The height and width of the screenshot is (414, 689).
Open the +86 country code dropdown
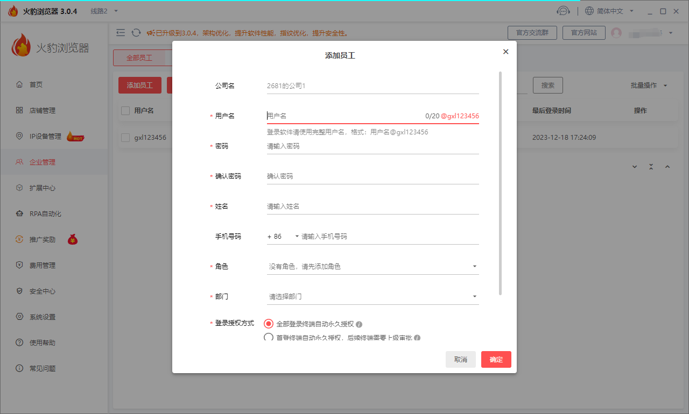283,237
